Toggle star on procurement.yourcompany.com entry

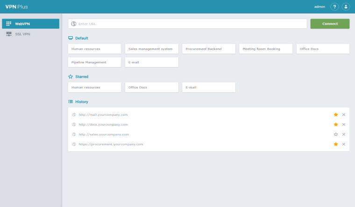pos(336,144)
